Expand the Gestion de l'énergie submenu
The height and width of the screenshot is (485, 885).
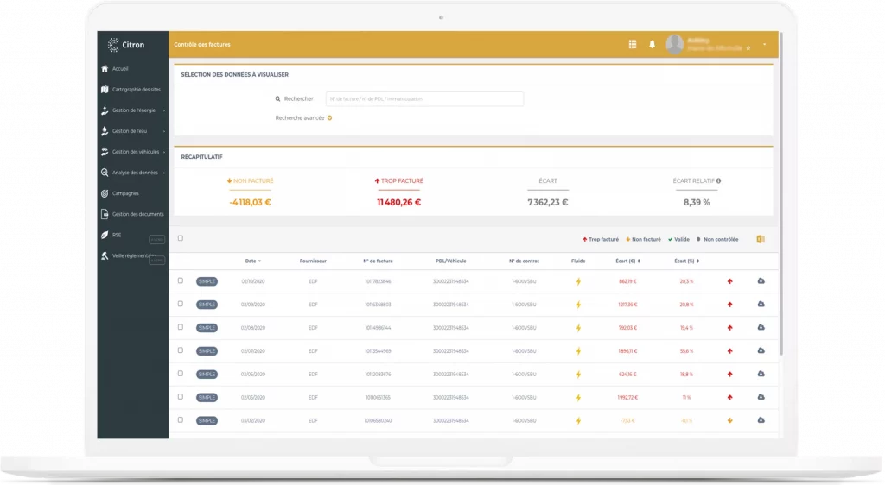click(x=135, y=110)
